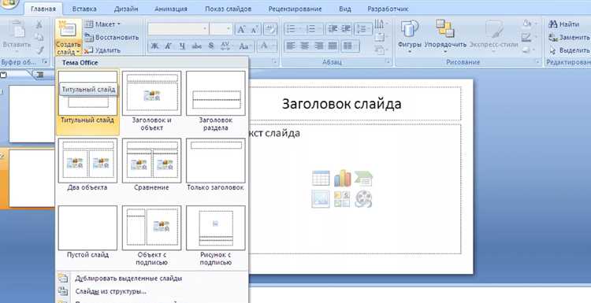Insert picture from file placeholder icon

click(321, 199)
